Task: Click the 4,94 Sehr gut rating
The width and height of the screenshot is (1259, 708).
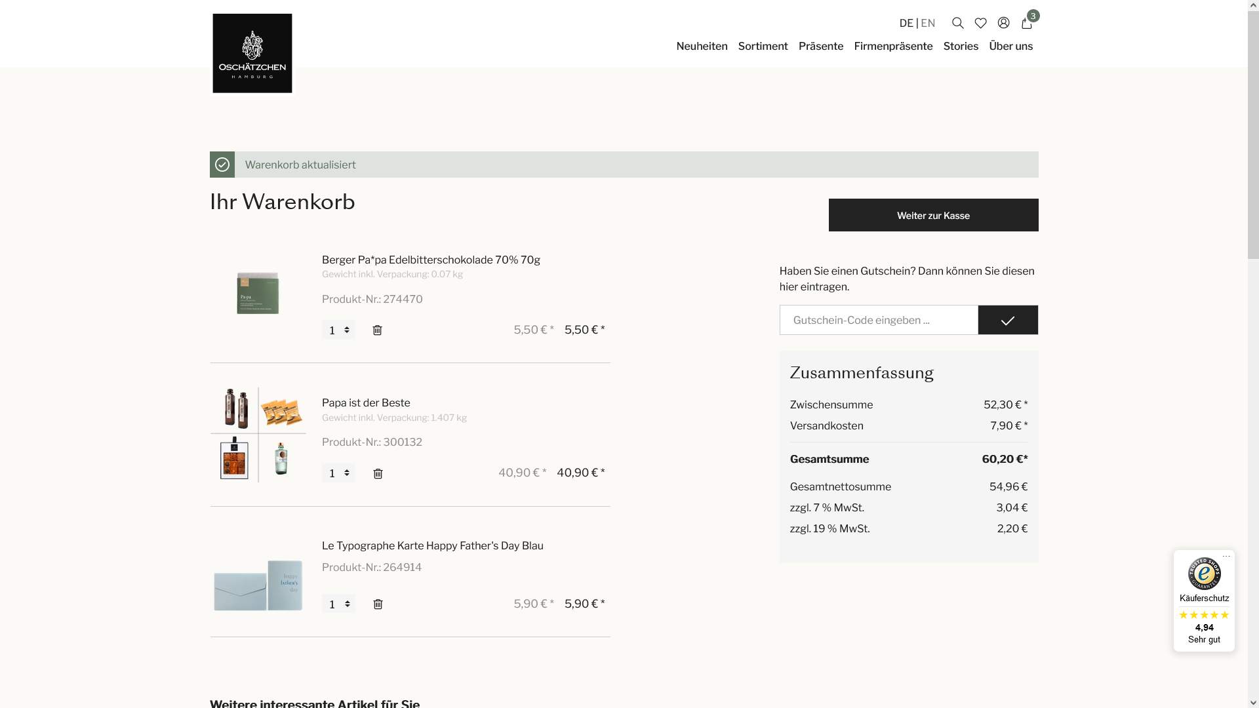Action: 1204,633
